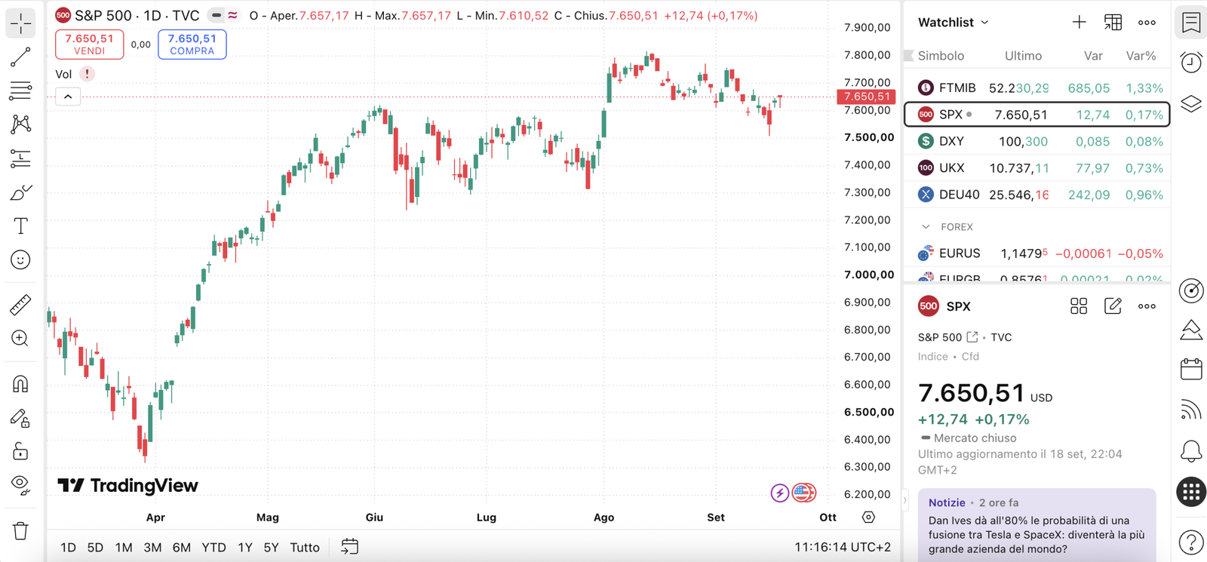Select UKX in the watchlist
This screenshot has width=1207, height=562.
[1037, 167]
